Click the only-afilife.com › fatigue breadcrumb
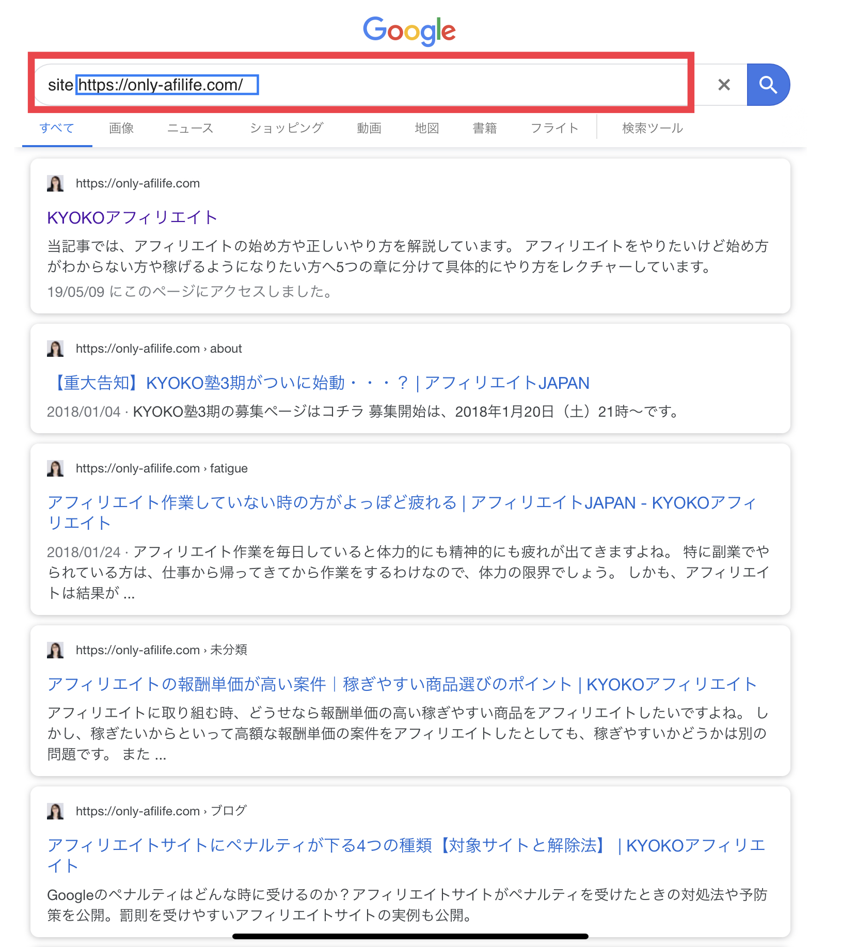Image resolution: width=841 pixels, height=947 pixels. 162,468
